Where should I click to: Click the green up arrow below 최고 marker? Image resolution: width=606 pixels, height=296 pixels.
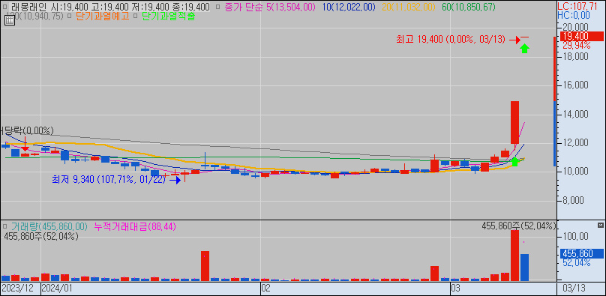[524, 49]
